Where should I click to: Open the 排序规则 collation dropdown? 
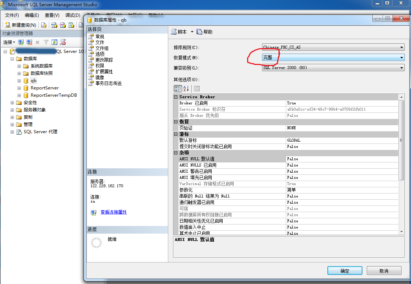pos(401,47)
